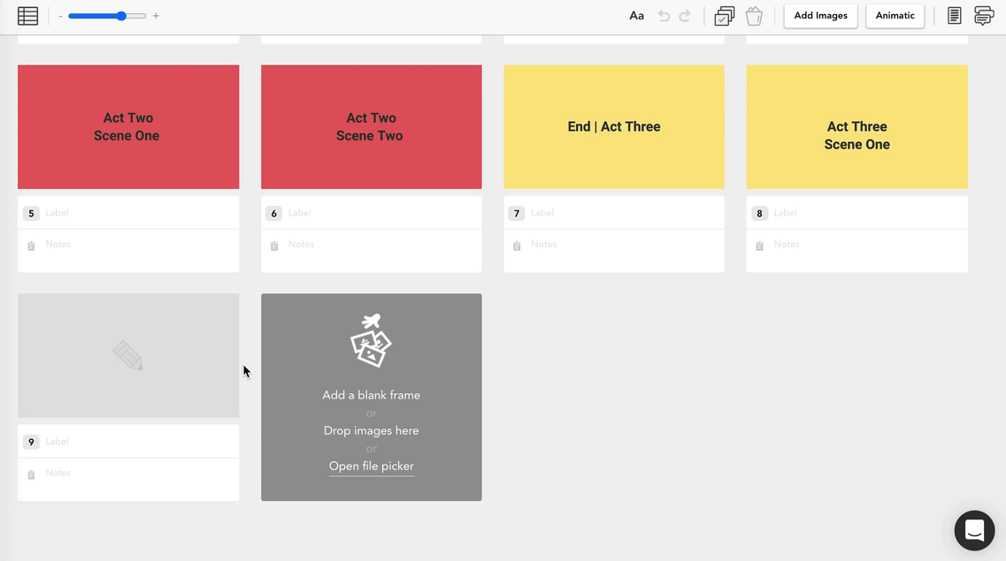Click the minus to shrink frames
Viewport: 1006px width, 561px height.
tap(60, 16)
